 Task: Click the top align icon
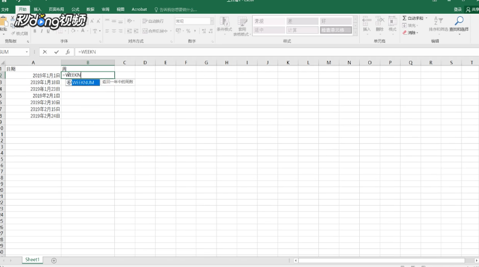(107, 21)
